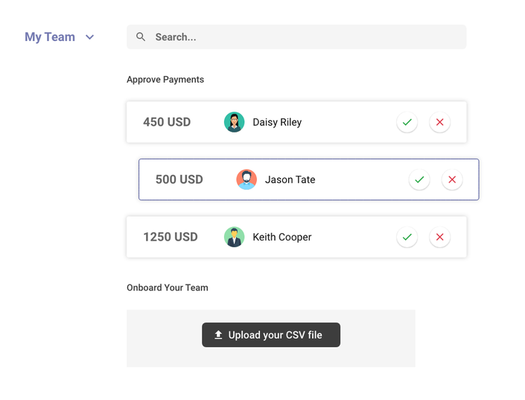Click the Upload your CSV file button
The width and height of the screenshot is (525, 400).
pos(271,335)
